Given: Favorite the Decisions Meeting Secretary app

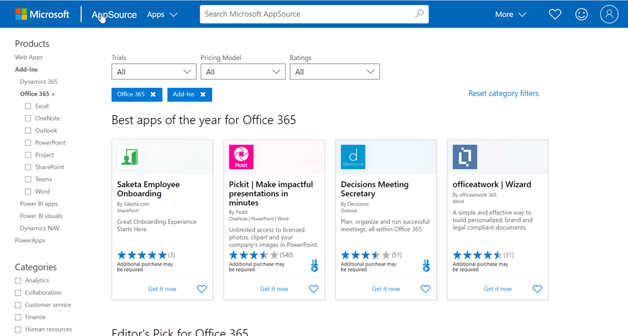Looking at the screenshot, I should pyautogui.click(x=426, y=289).
